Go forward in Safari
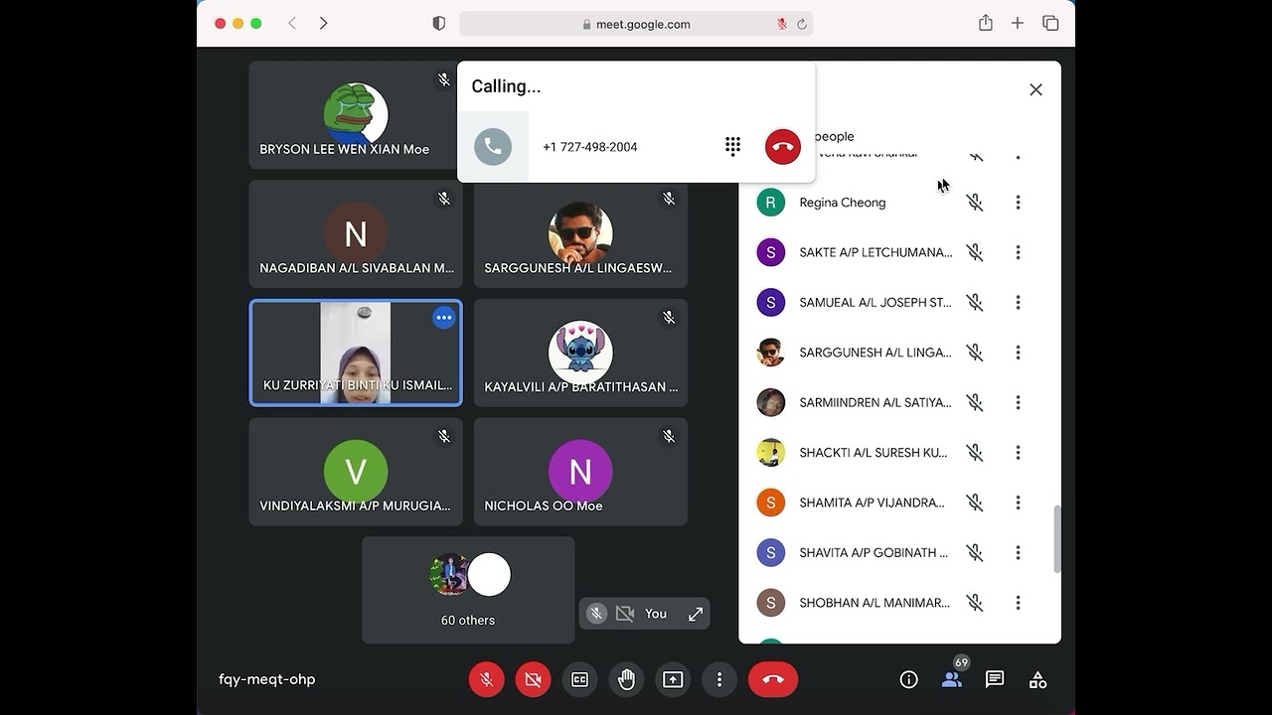This screenshot has width=1272, height=715. point(323,23)
